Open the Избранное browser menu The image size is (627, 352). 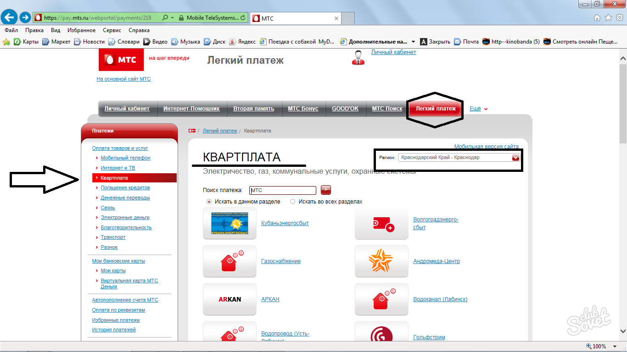(x=81, y=30)
